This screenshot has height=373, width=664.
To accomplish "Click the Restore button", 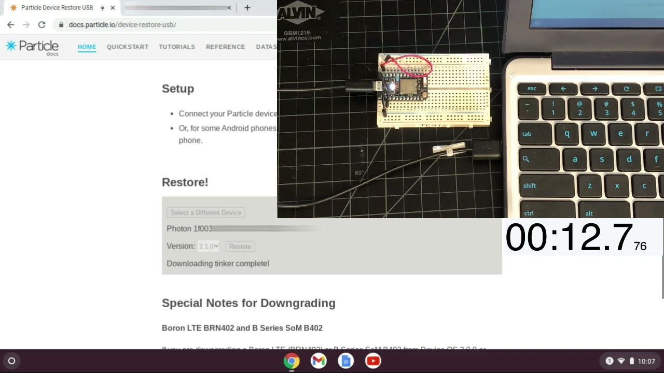I will (x=240, y=247).
